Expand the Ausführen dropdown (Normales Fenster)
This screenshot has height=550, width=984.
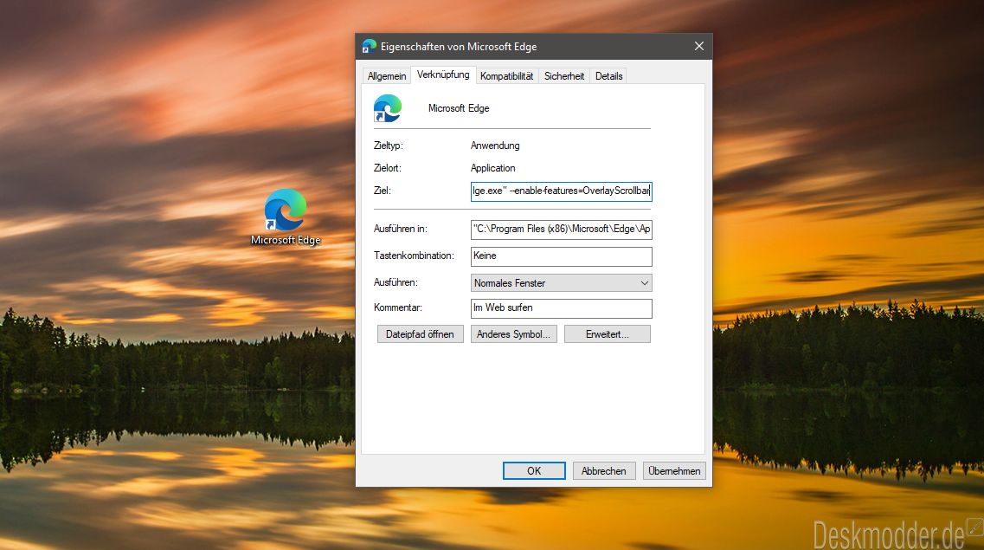point(561,283)
